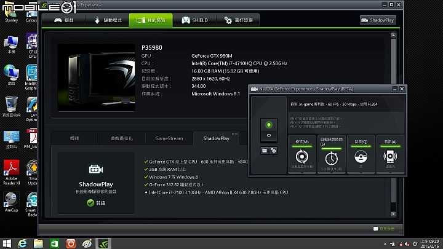The width and height of the screenshot is (443, 249).
Task: Click the PC rig thumbnail image
Action: pos(96,77)
